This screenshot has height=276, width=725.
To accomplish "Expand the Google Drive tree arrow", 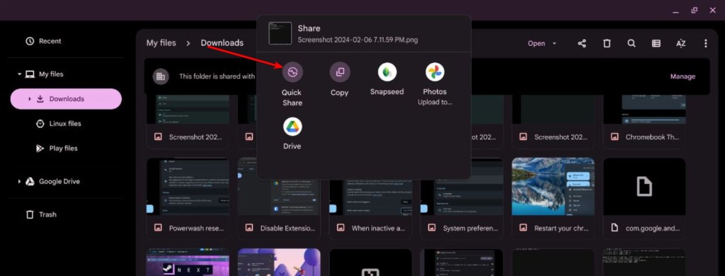I will point(19,182).
